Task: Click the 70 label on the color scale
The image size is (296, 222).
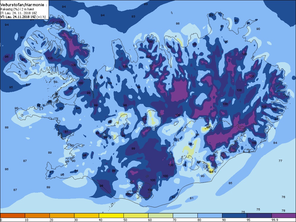Action: (x=174, y=220)
